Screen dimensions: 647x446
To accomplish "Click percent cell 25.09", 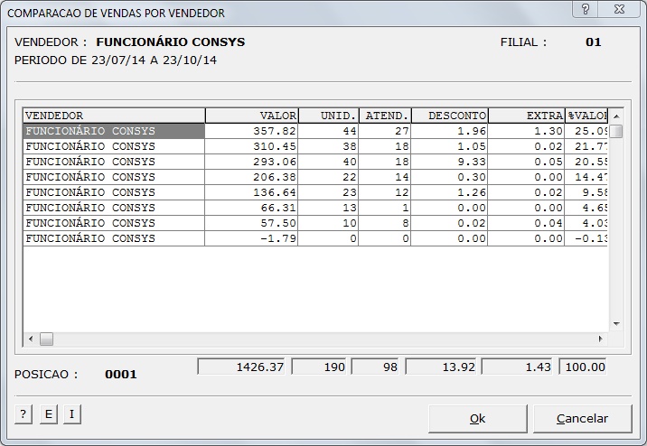I will (586, 131).
